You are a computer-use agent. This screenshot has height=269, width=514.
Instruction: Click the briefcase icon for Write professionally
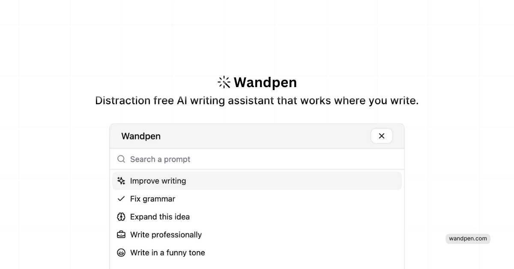(121, 234)
